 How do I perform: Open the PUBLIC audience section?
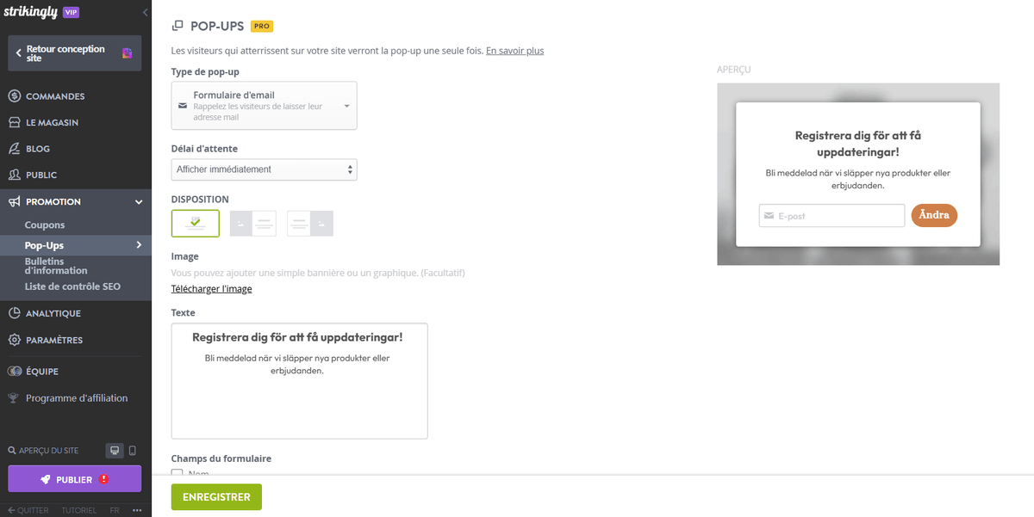(x=12, y=175)
